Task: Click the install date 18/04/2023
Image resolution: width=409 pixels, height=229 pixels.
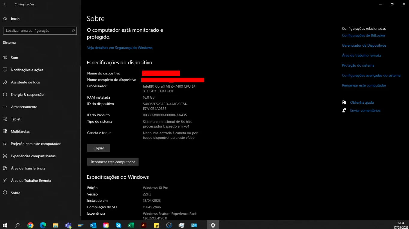Action: (152, 201)
